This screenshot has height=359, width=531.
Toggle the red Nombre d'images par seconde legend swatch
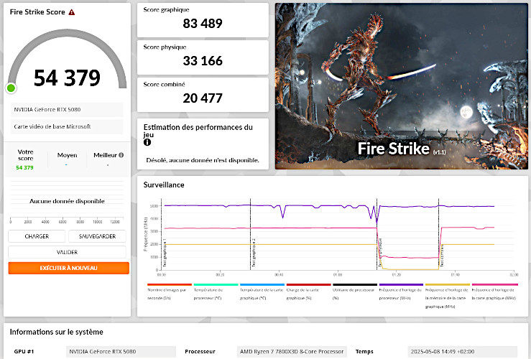170,284
